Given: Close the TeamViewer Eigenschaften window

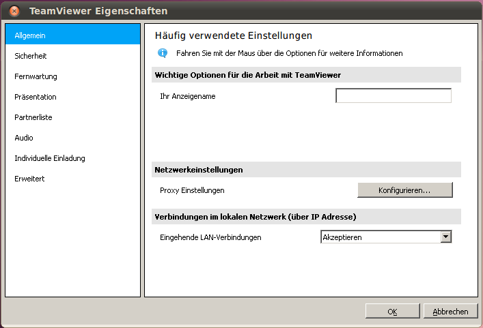Looking at the screenshot, I should [x=14, y=11].
